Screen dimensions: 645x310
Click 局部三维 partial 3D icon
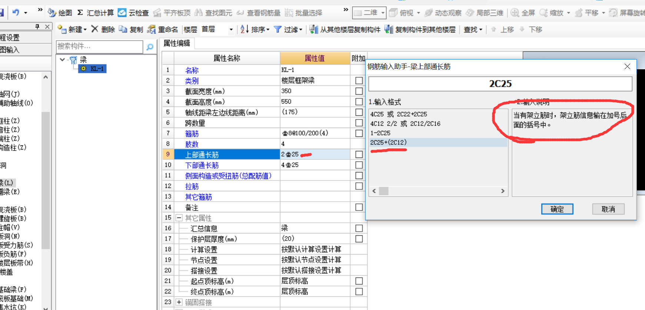coord(470,13)
